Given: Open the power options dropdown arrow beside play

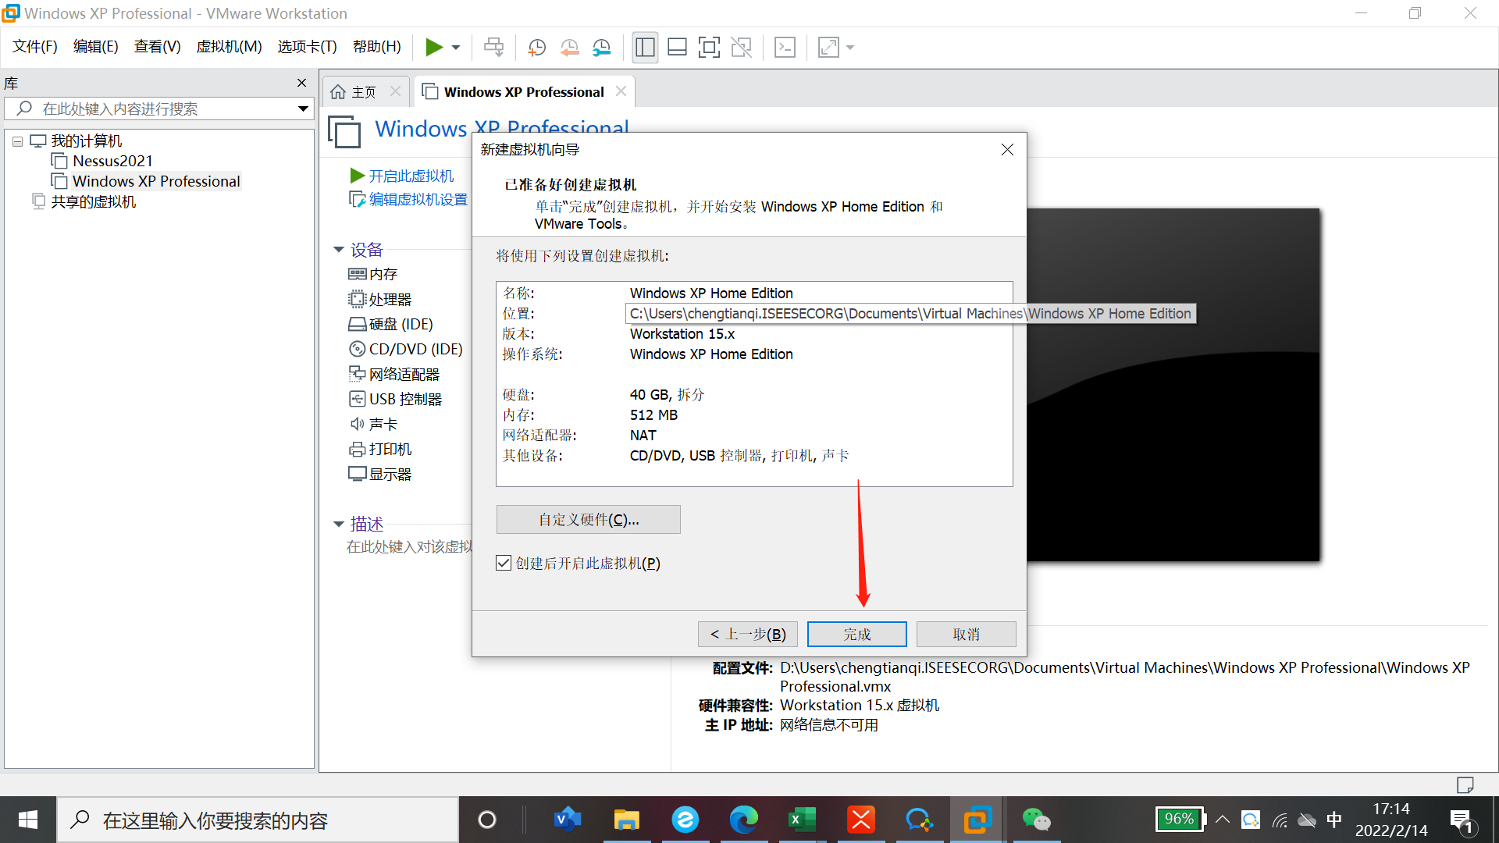Looking at the screenshot, I should coord(456,48).
